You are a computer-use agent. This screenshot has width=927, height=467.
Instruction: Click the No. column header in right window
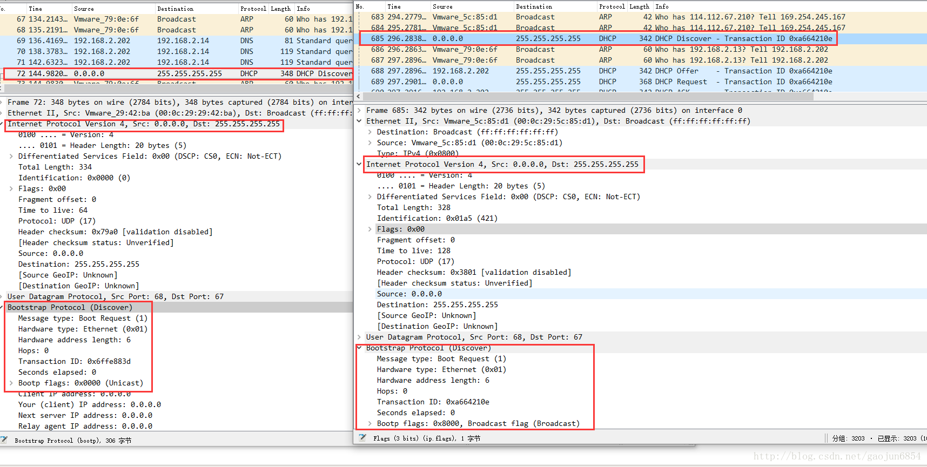(370, 6)
